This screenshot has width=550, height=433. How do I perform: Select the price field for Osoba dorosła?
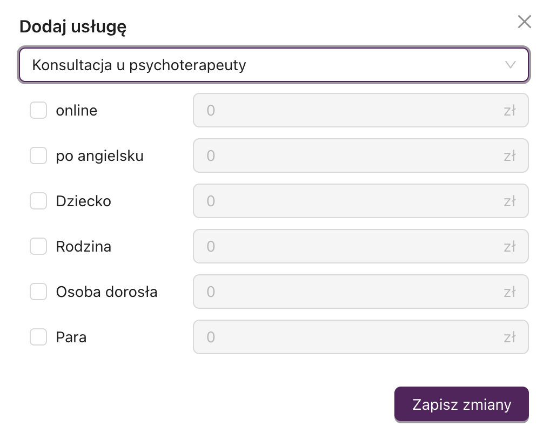click(360, 292)
